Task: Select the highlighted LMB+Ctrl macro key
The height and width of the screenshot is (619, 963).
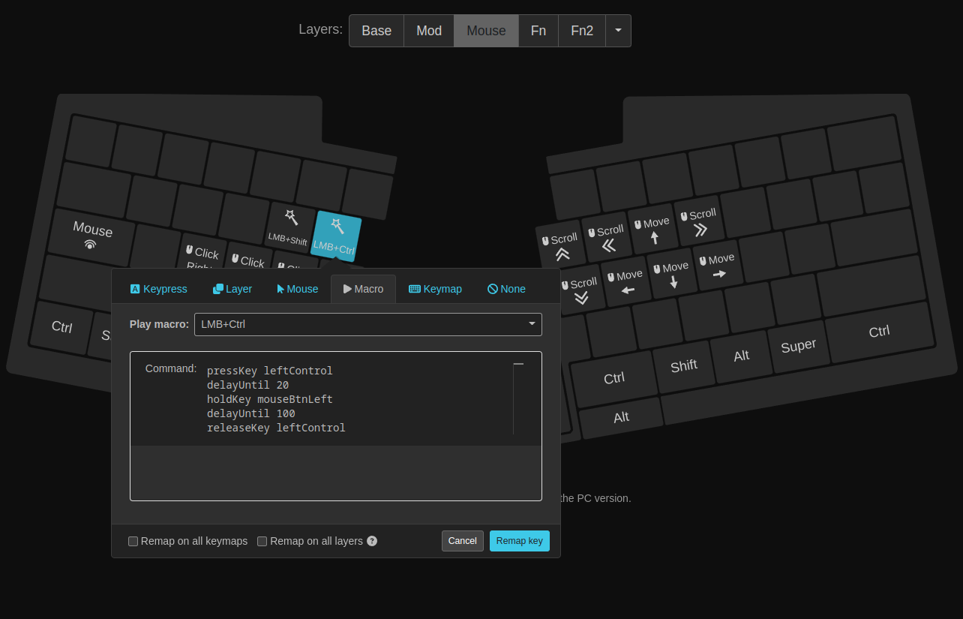Action: click(335, 236)
